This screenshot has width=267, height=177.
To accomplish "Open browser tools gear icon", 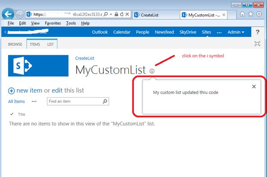I will click(259, 14).
